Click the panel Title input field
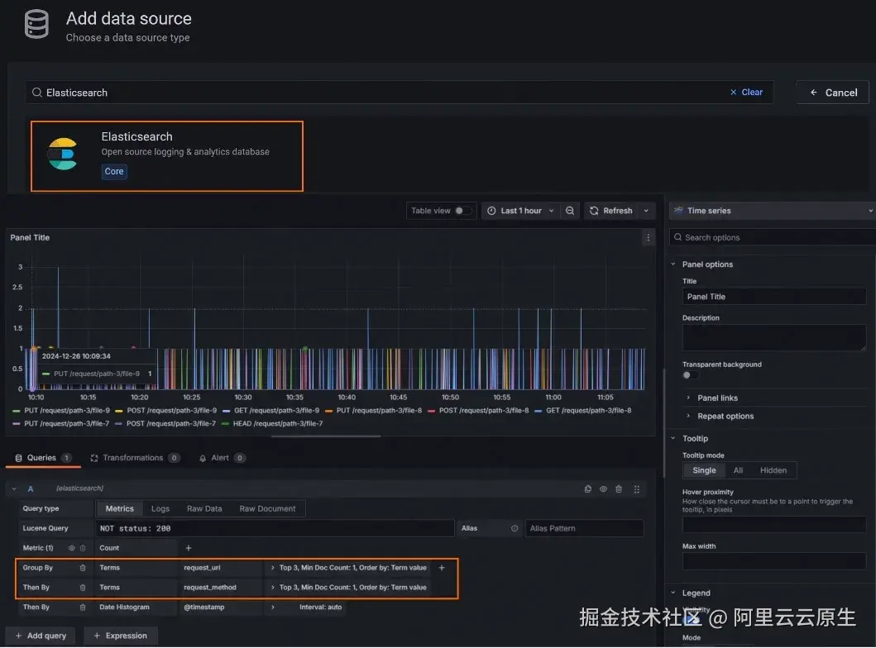The height and width of the screenshot is (648, 876). point(774,297)
